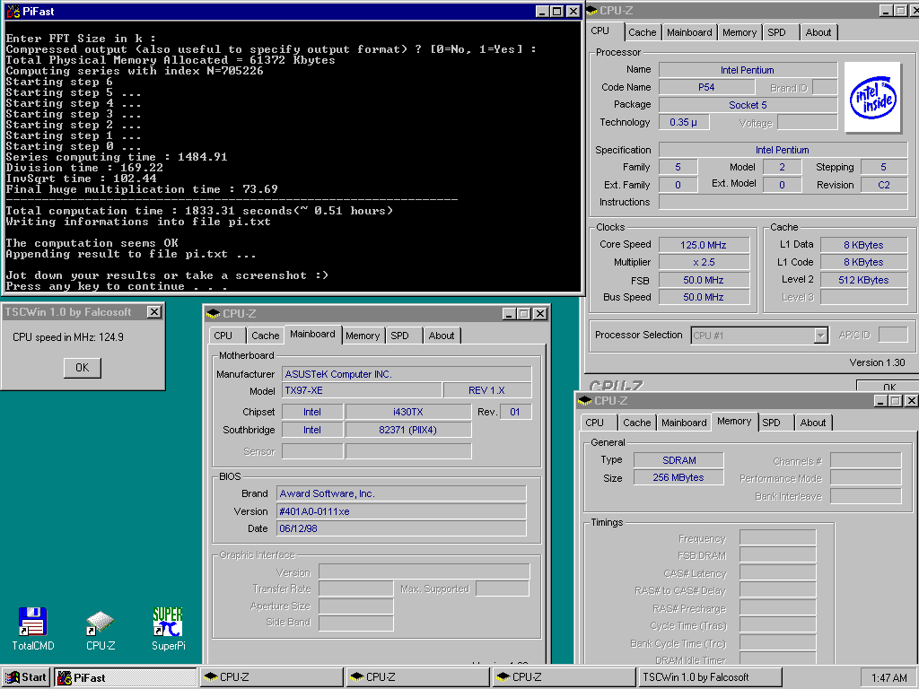The width and height of the screenshot is (919, 689).
Task: Switch to PiFast in the taskbar
Action: (126, 677)
